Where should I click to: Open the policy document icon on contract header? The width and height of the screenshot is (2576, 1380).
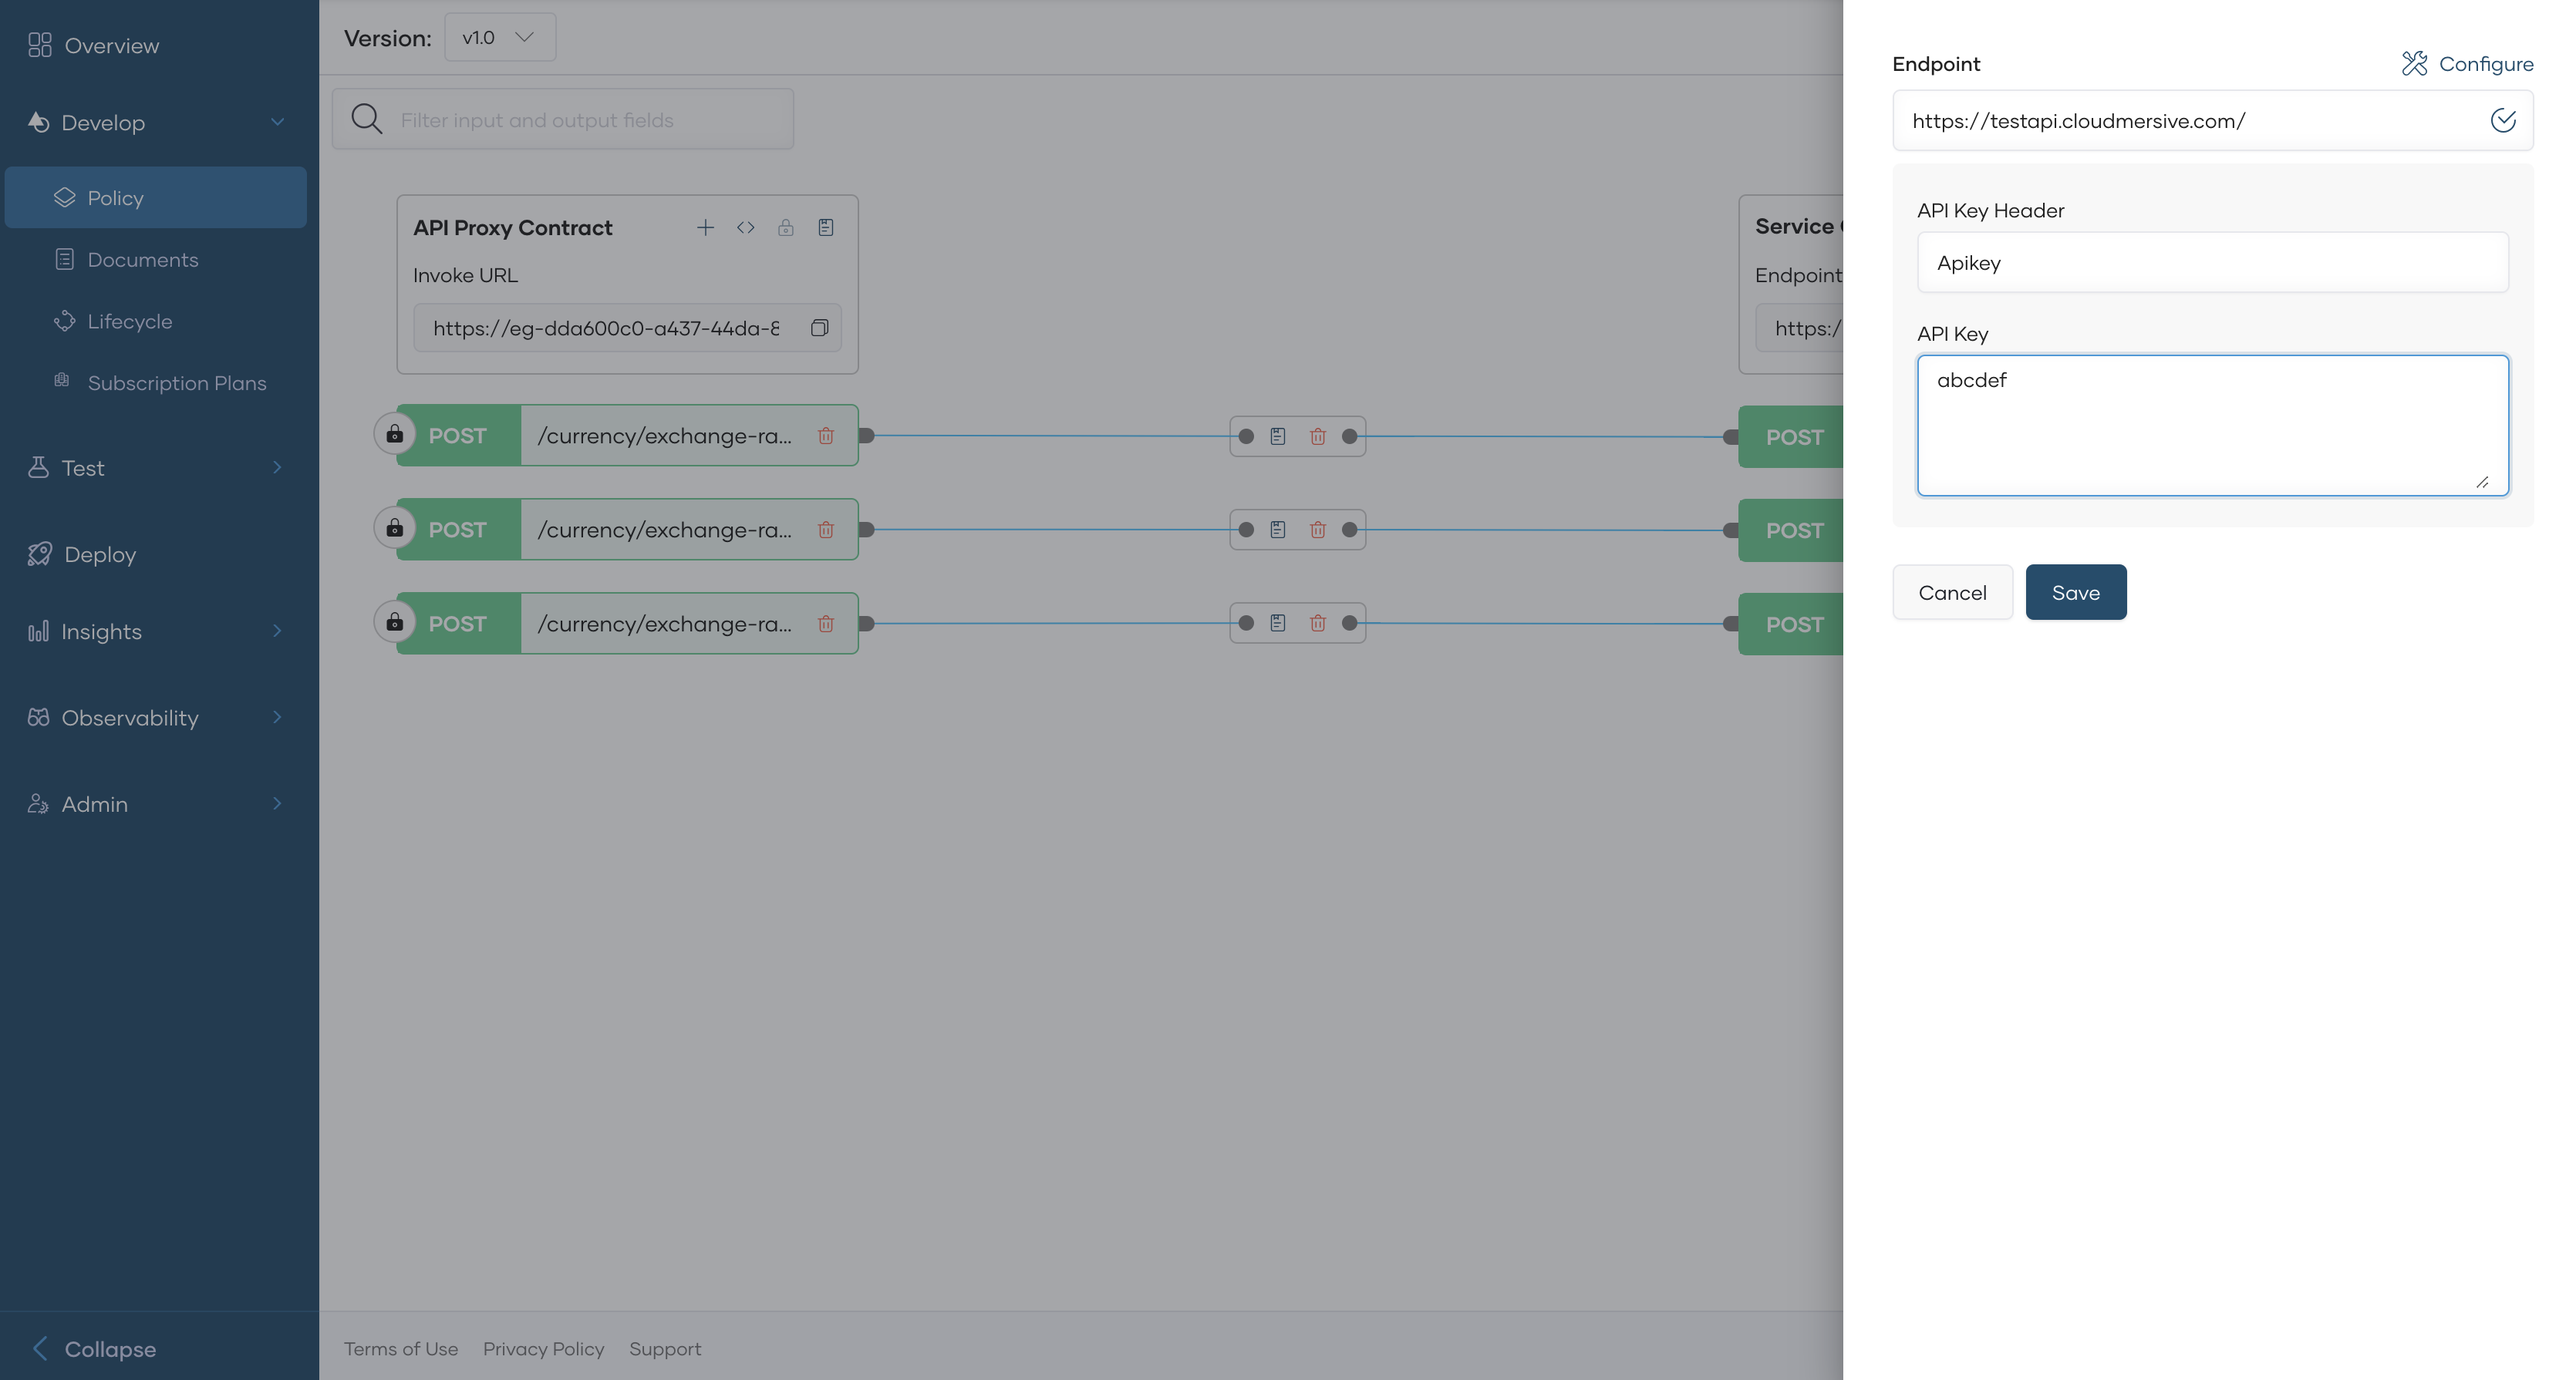(x=826, y=228)
